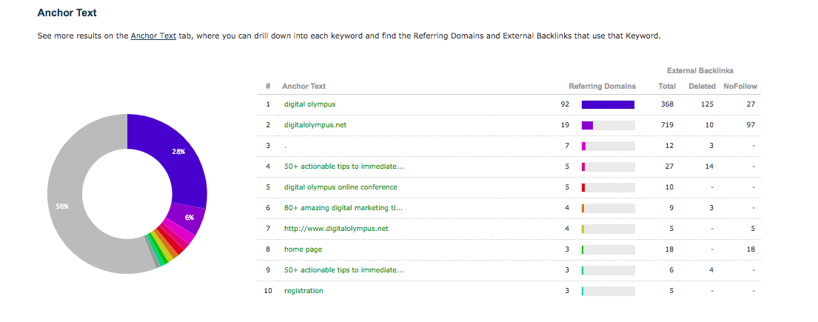Screen dimensions: 818x322
Task: Click the purple bar in 'digitalolympus.net' row 2
Action: [588, 125]
